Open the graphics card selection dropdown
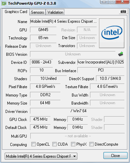The width and height of the screenshot is (130, 163). 41,156
